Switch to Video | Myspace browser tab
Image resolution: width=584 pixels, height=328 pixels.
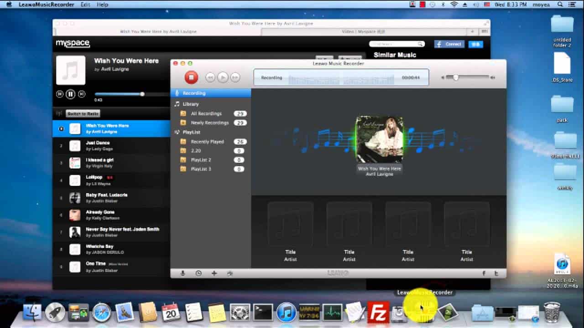tap(364, 32)
